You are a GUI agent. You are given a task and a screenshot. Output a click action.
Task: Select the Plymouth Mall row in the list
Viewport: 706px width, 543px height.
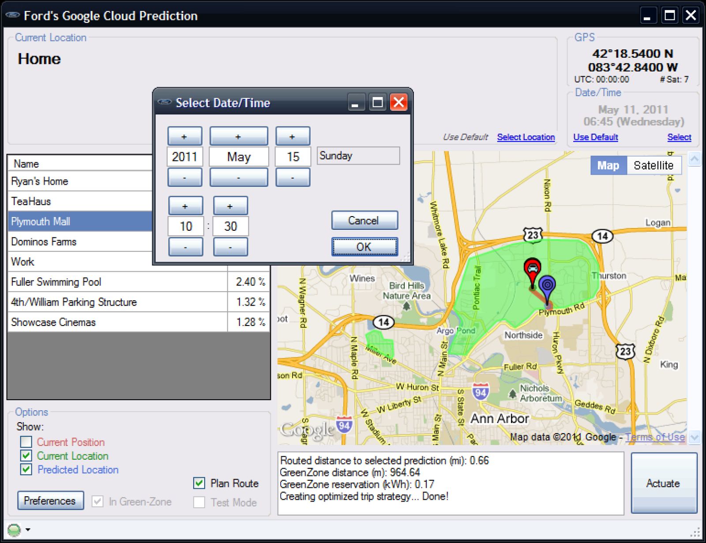41,221
